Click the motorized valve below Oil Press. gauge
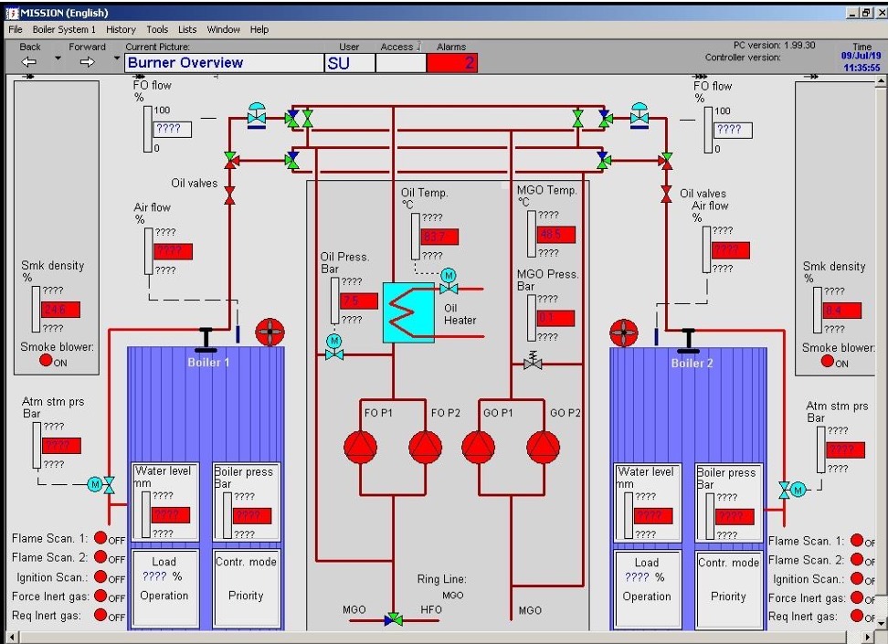The width and height of the screenshot is (888, 644). tap(334, 348)
